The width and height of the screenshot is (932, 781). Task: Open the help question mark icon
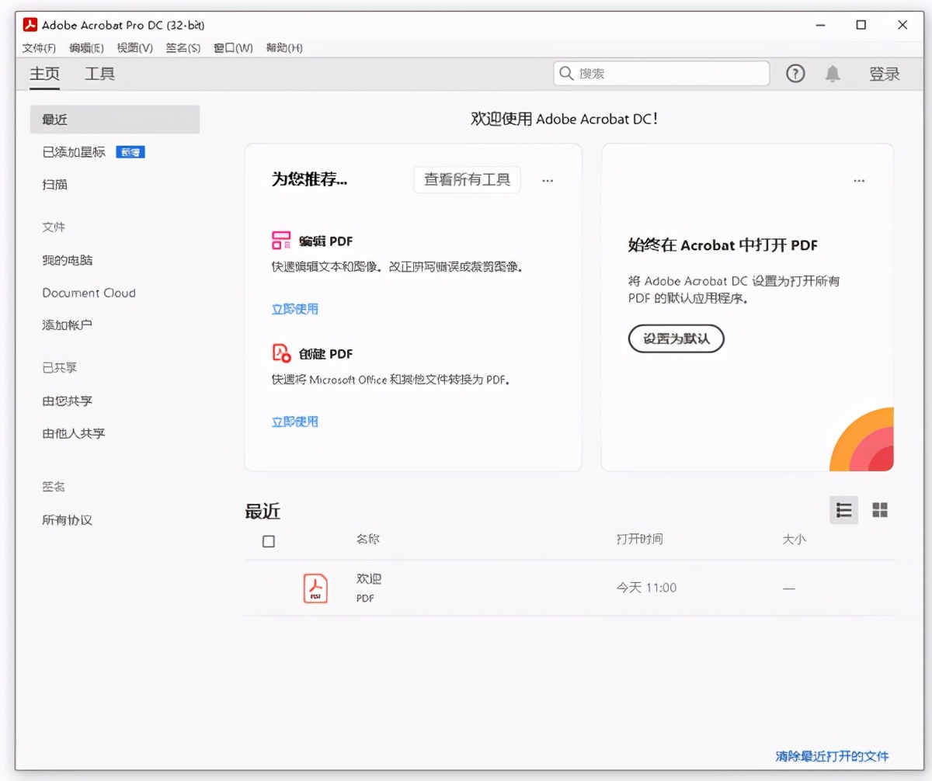click(x=795, y=73)
